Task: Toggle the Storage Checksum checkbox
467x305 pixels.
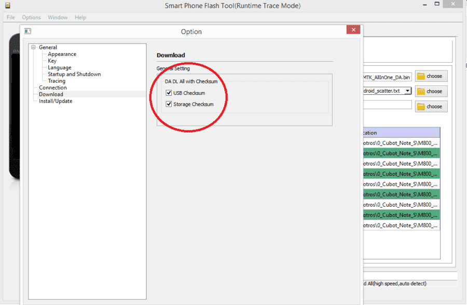Action: (x=169, y=104)
